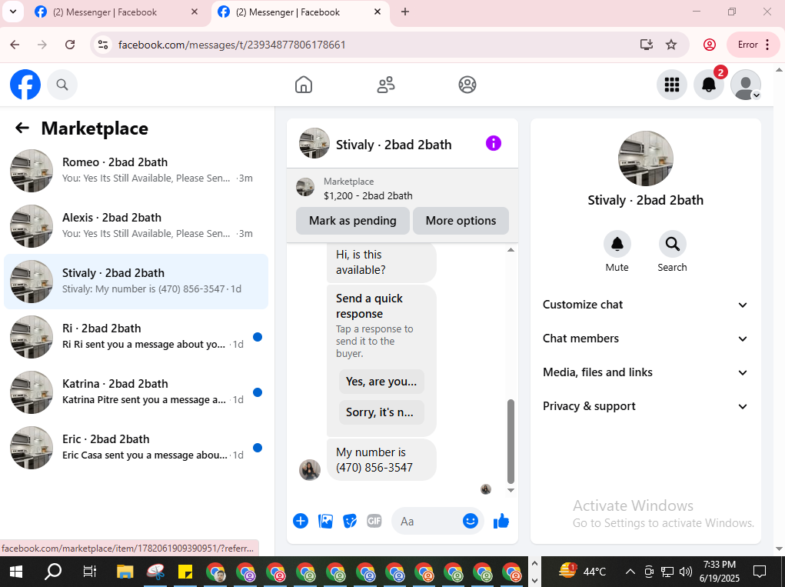Viewport: 785px width, 587px height.
Task: Expand the Customize chat section
Action: [x=645, y=305]
